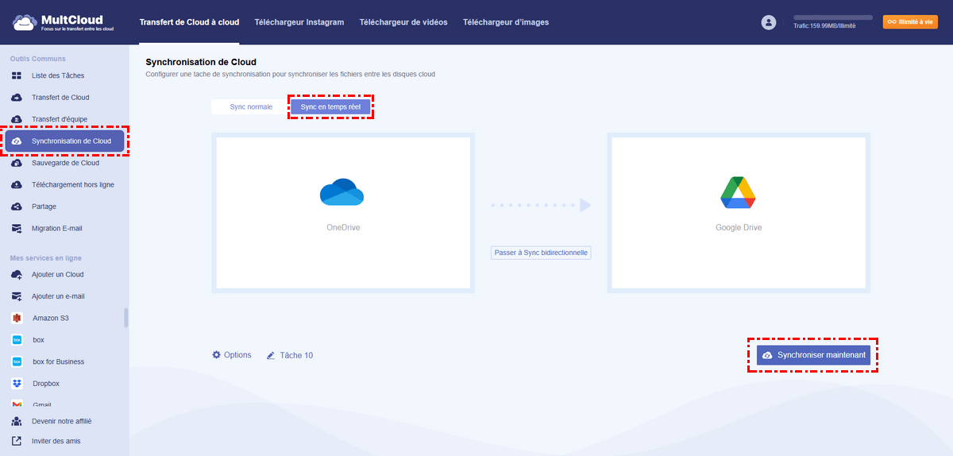Screen dimensions: 953x456
Task: Click the Amazon S3 service icon
Action: point(17,318)
